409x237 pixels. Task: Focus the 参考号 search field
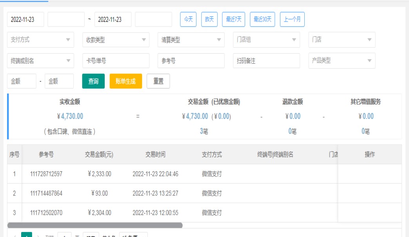pos(191,61)
